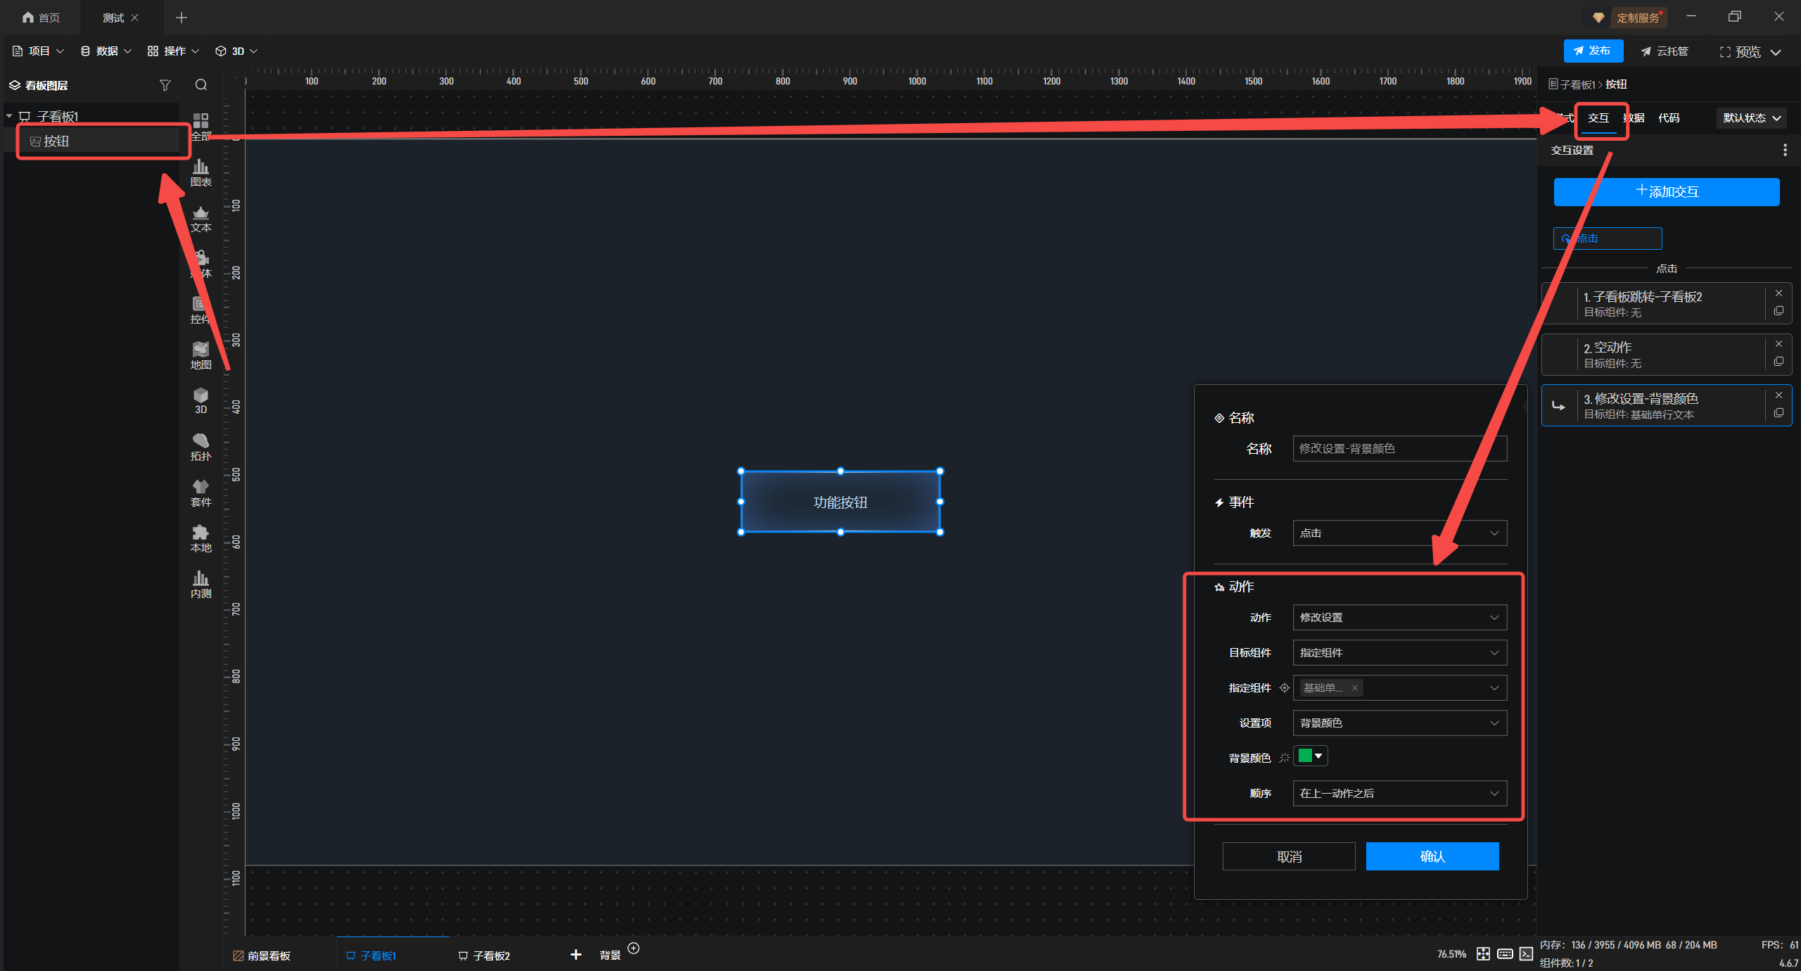Viewport: 1801px width, 971px height.
Task: Select the 3D components category icon
Action: click(201, 400)
